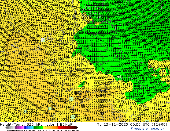170x131 pixels.
Task: Click the Height/Temp. 925 hPa title text
Action: click(x=21, y=124)
